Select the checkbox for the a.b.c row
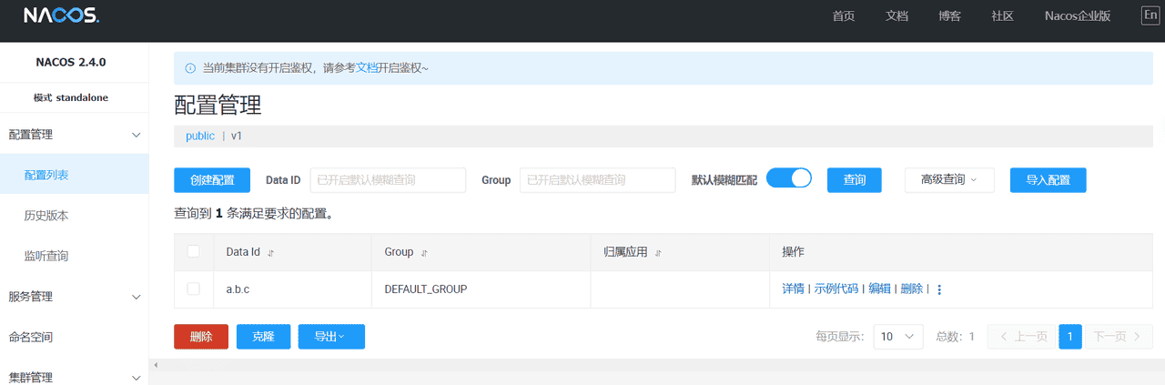The image size is (1165, 385). (x=193, y=289)
